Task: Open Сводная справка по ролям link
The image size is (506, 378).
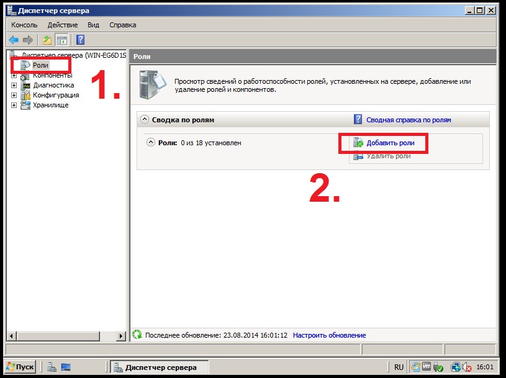Action: [408, 120]
